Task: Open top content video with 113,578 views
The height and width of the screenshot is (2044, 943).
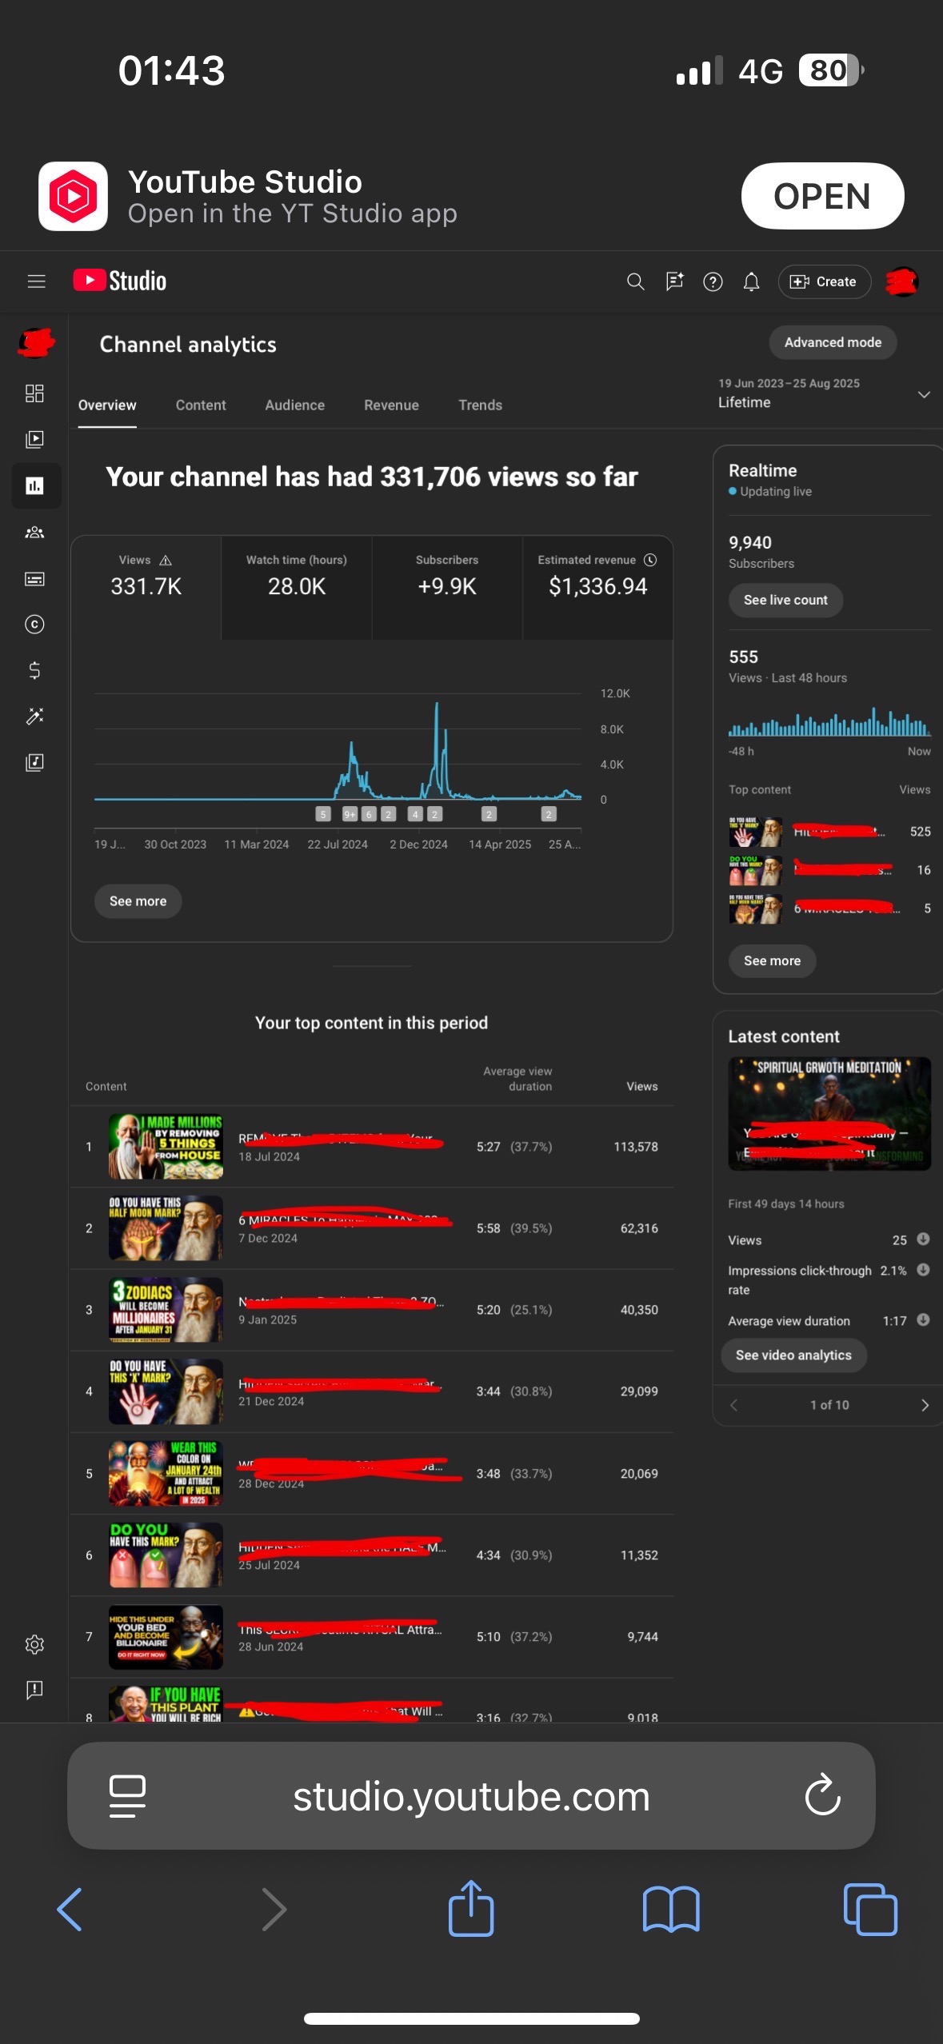Action: (x=372, y=1147)
